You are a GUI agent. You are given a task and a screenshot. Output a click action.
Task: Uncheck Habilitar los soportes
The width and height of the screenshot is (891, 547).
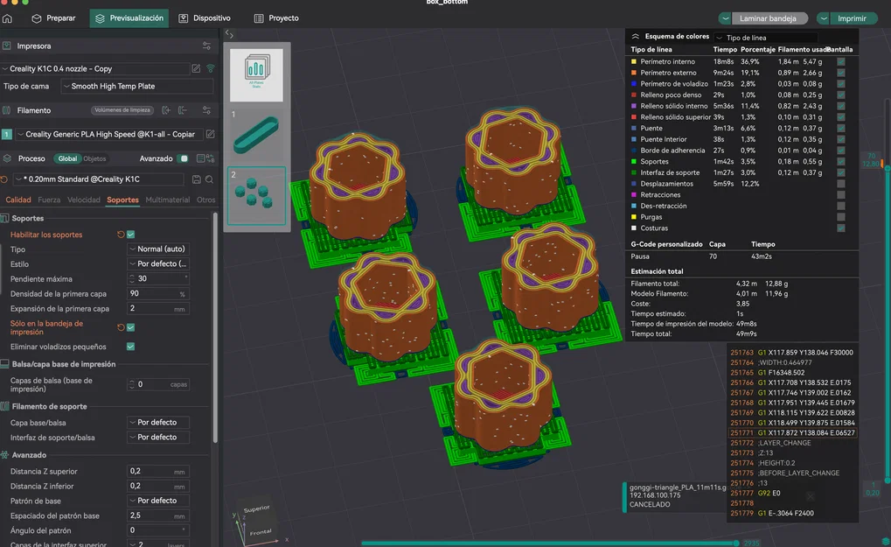click(x=130, y=235)
